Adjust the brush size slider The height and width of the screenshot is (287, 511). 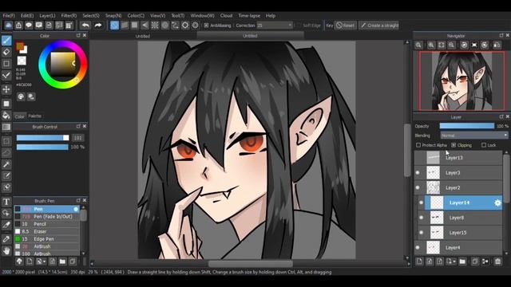[42, 138]
